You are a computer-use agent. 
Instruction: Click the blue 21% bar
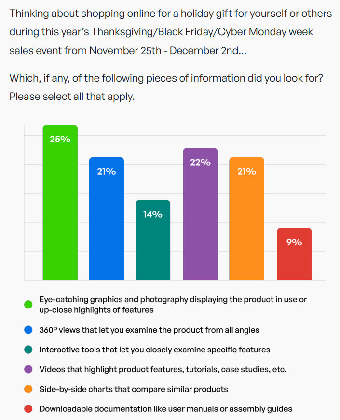point(107,219)
